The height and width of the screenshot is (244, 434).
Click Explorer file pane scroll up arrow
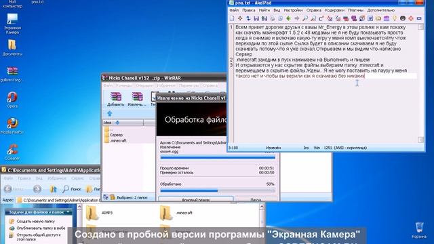262,207
